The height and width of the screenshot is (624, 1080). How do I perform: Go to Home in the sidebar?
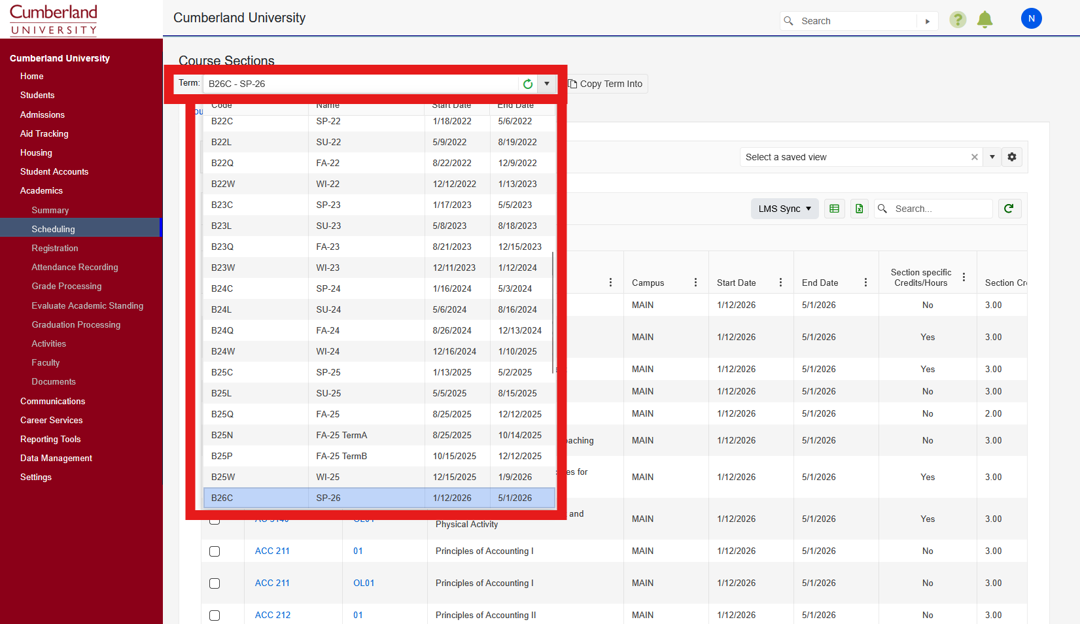(31, 76)
